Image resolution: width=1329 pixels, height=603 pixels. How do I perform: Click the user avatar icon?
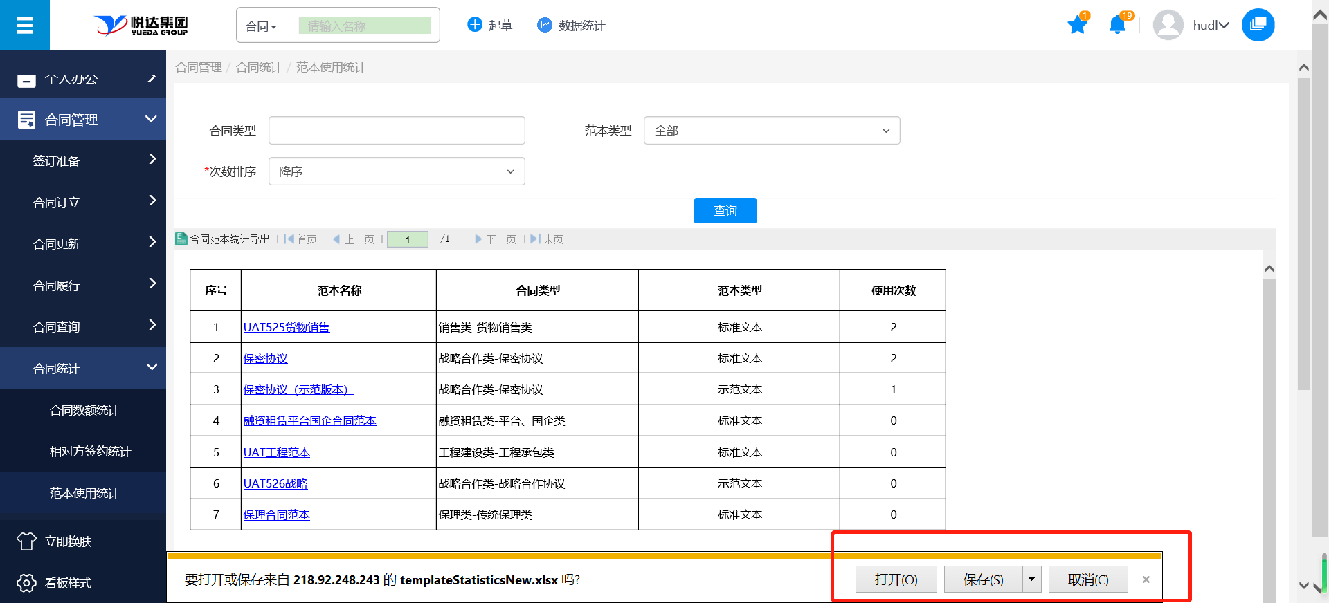(1168, 26)
